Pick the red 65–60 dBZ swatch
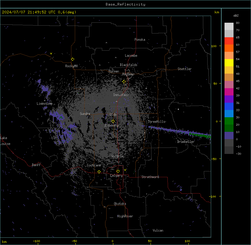The height and width of the screenshot is (245, 251). click(229, 41)
